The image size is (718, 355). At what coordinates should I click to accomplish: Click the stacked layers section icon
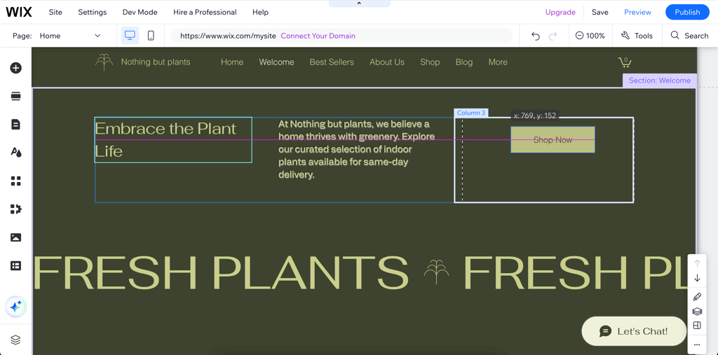click(697, 311)
